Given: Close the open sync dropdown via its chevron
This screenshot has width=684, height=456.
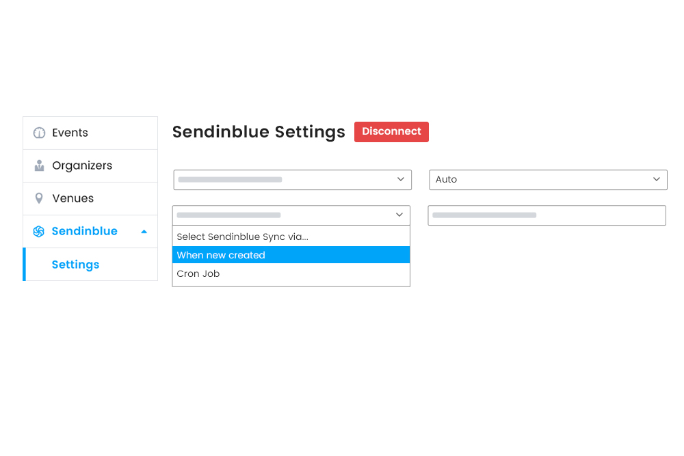Looking at the screenshot, I should click(399, 215).
